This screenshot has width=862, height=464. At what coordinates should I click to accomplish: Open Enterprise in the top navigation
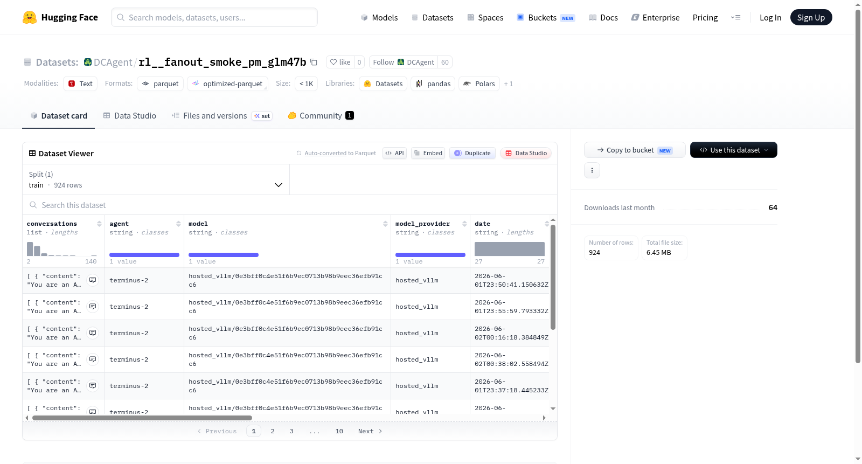pos(656,18)
